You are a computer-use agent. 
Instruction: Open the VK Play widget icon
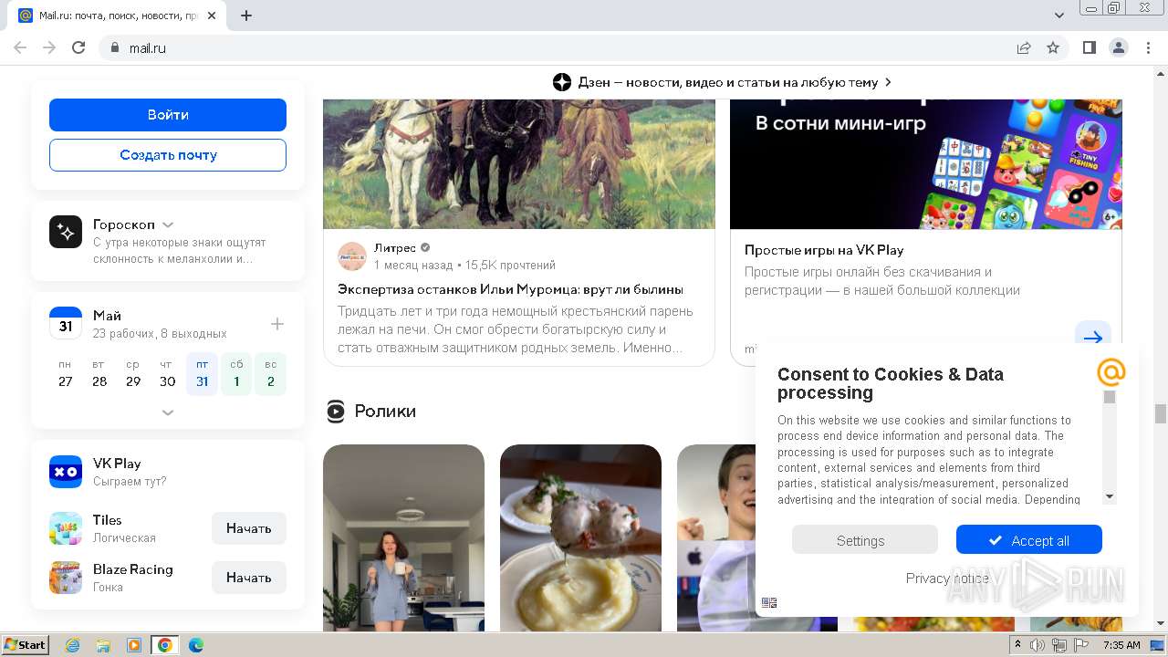[66, 472]
